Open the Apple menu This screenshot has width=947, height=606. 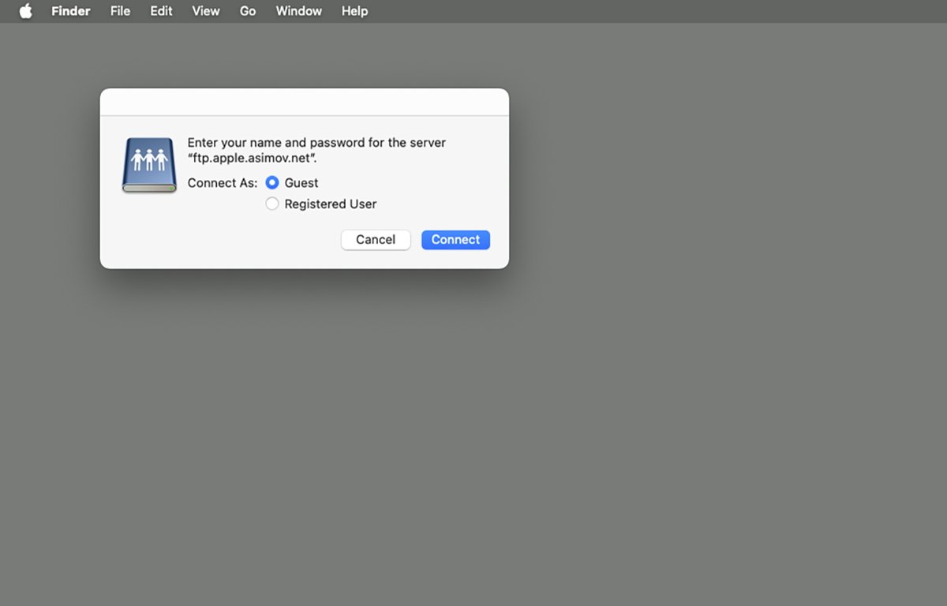point(25,11)
